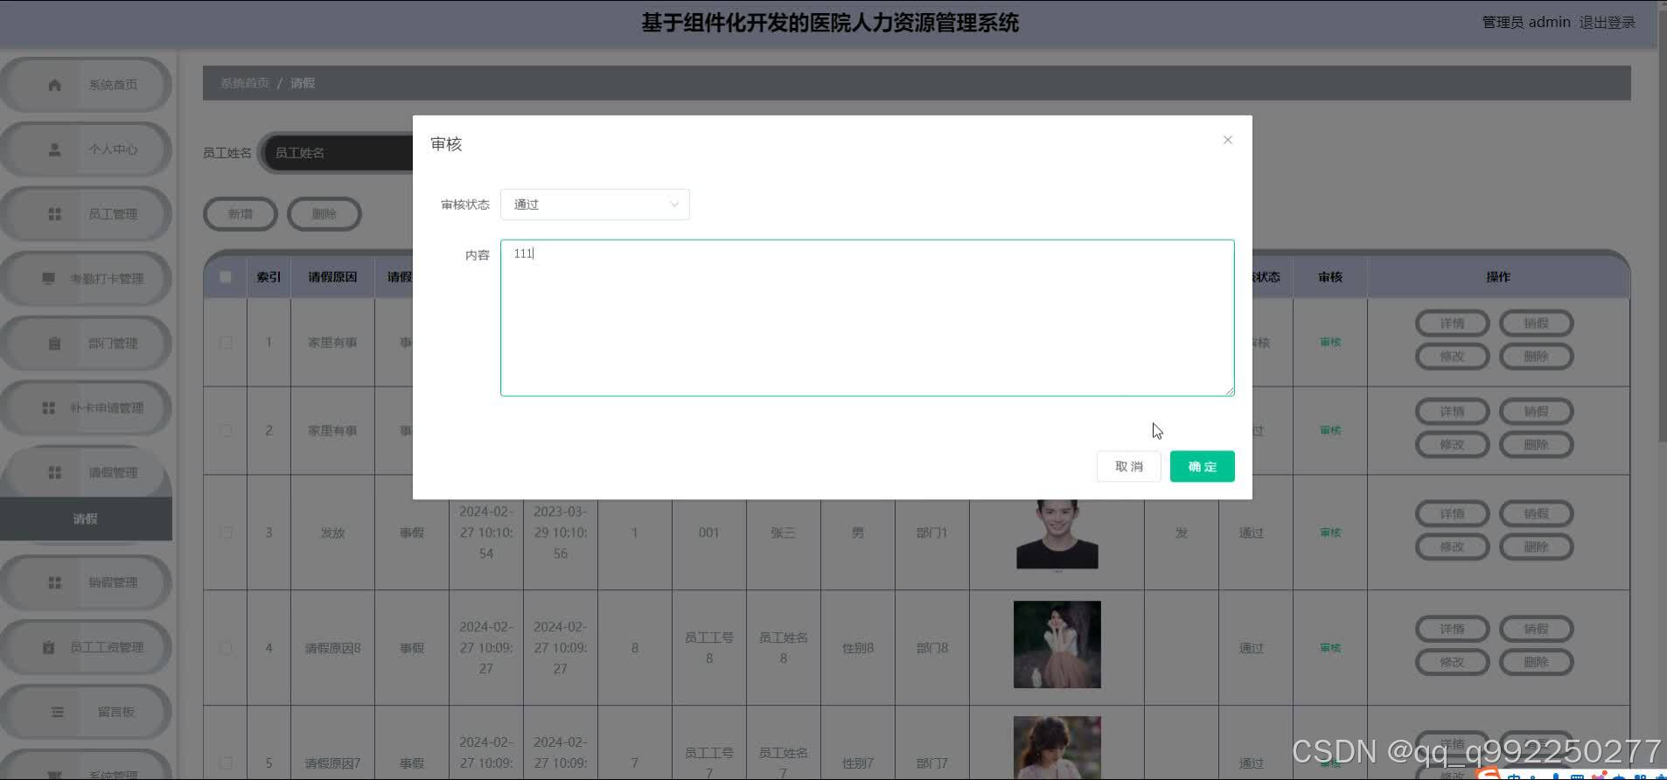The height and width of the screenshot is (780, 1667).
Task: Open 留言板 in the sidebar
Action: pos(86,712)
